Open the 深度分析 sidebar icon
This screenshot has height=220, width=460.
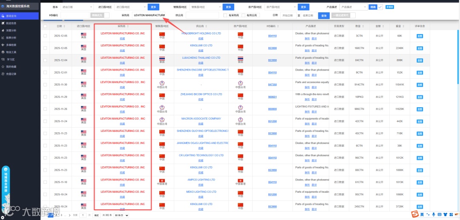[x=3, y=30]
